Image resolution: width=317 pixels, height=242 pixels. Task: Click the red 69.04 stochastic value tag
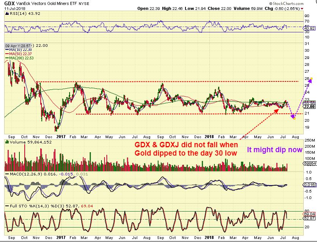pos(309,214)
